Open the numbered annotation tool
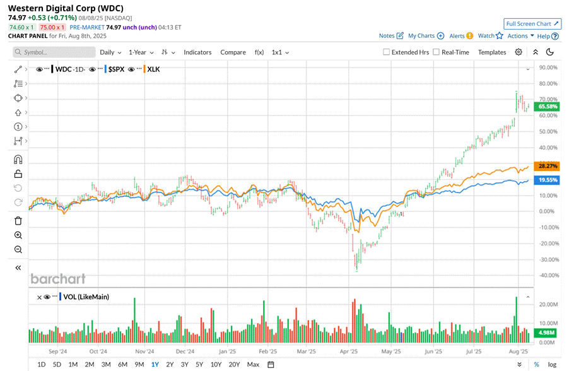The height and width of the screenshot is (371, 569). [18, 127]
